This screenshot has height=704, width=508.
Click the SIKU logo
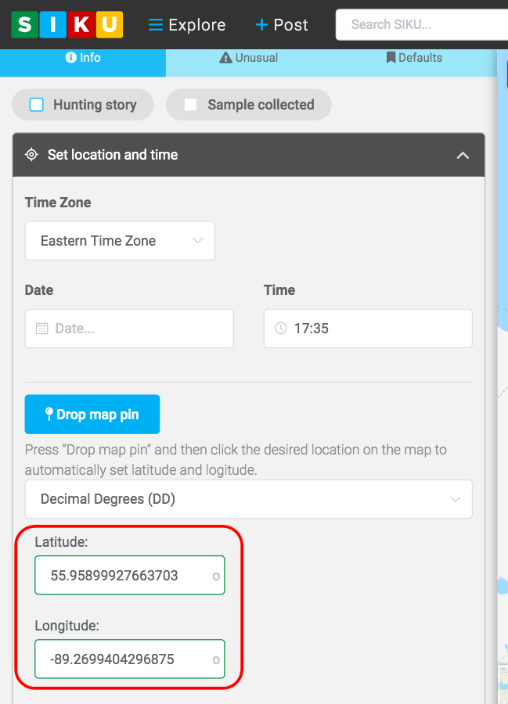pyautogui.click(x=67, y=24)
